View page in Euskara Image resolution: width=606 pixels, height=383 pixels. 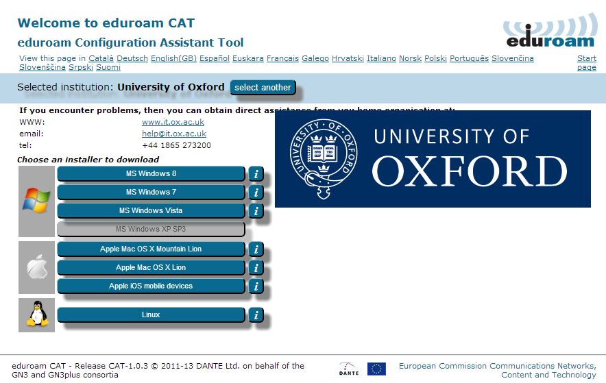(247, 58)
